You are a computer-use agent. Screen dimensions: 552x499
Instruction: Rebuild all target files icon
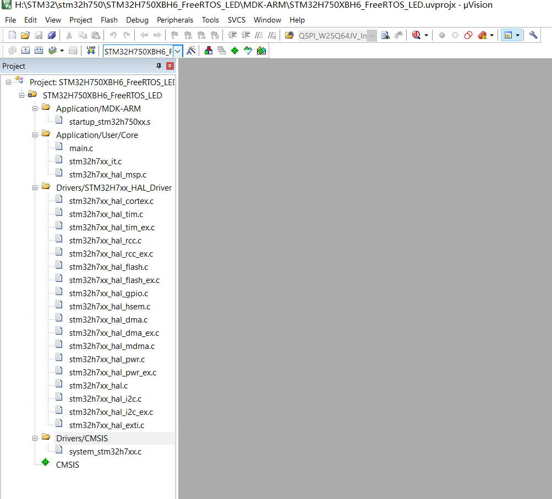(39, 51)
